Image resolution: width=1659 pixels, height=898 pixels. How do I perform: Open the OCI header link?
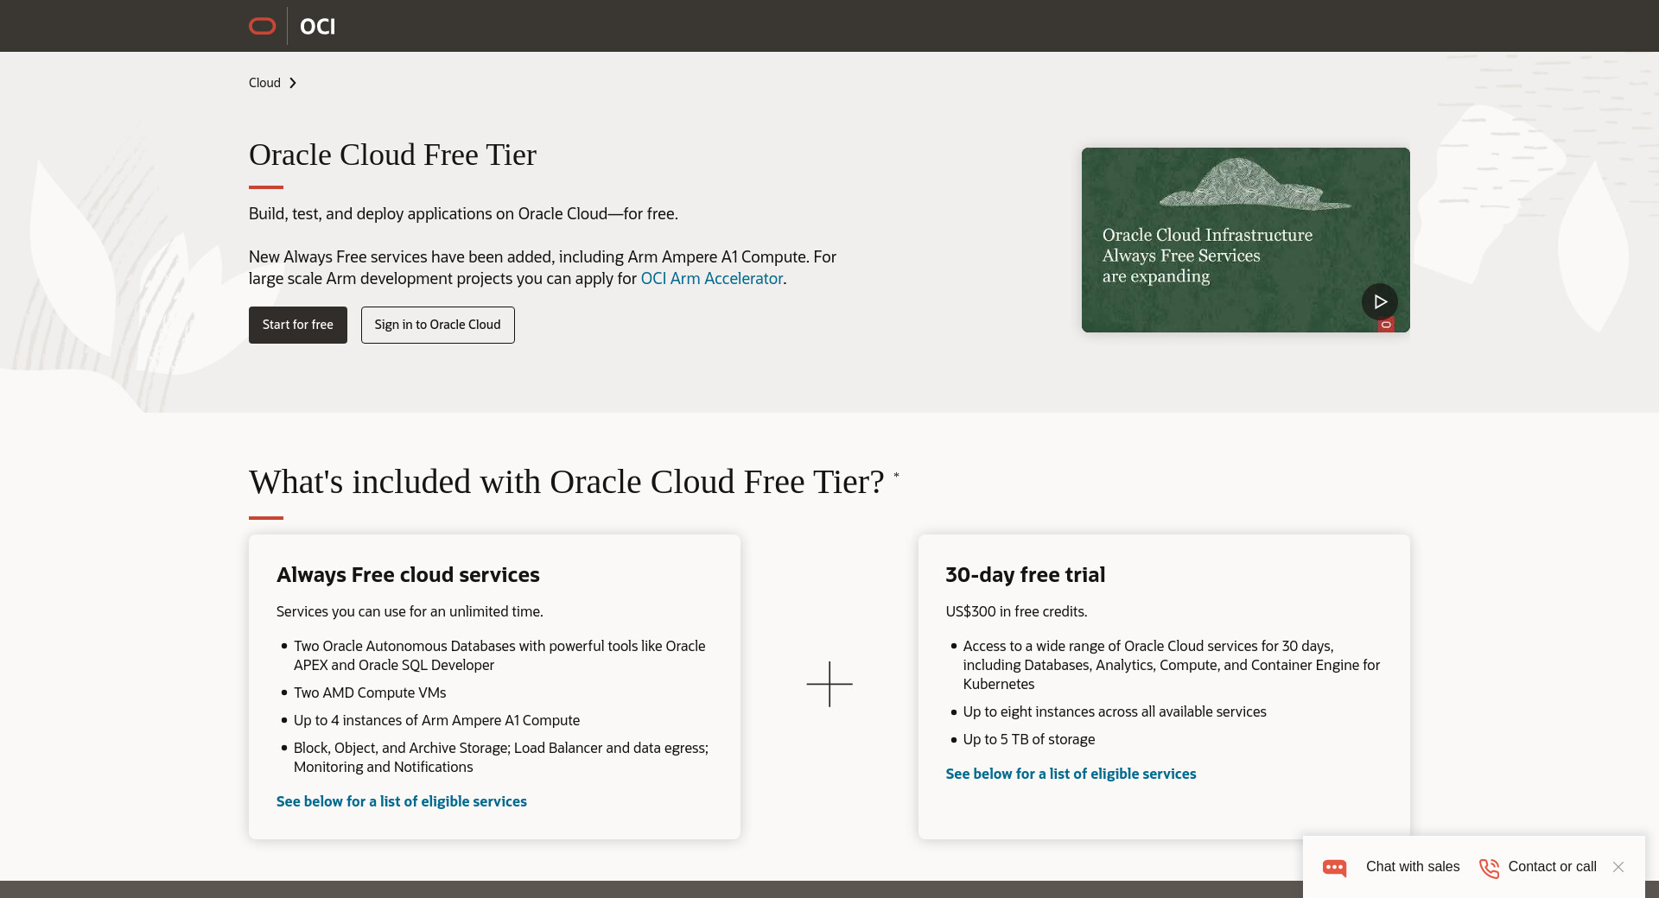click(x=317, y=27)
